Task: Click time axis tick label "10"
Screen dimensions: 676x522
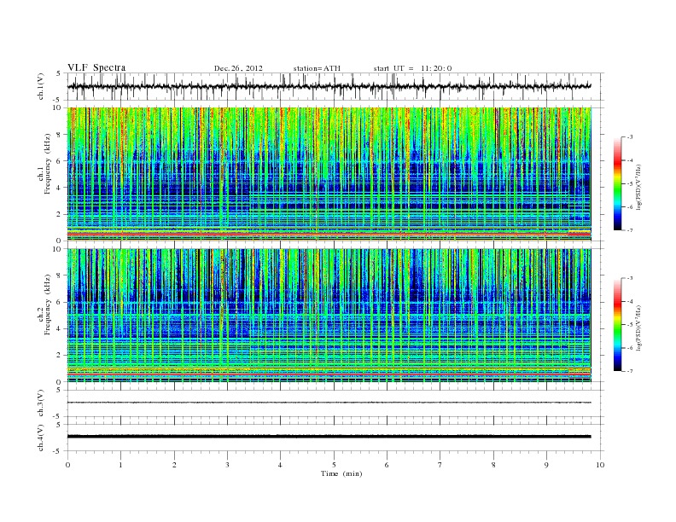Action: click(x=600, y=465)
